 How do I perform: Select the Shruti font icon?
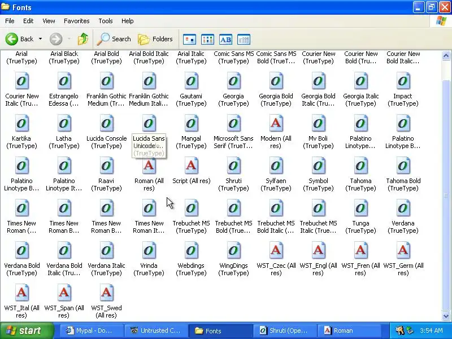tap(233, 166)
